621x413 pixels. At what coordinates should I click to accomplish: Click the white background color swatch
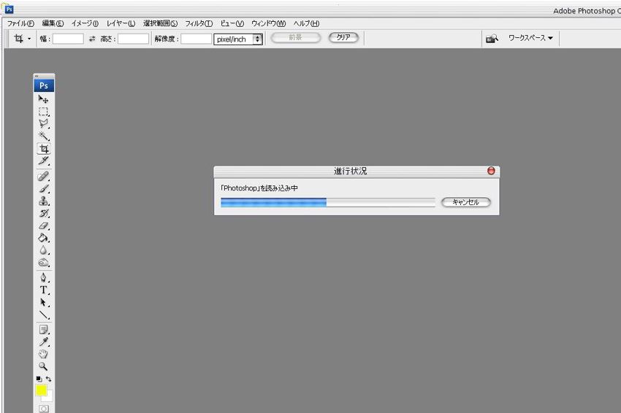click(x=49, y=397)
